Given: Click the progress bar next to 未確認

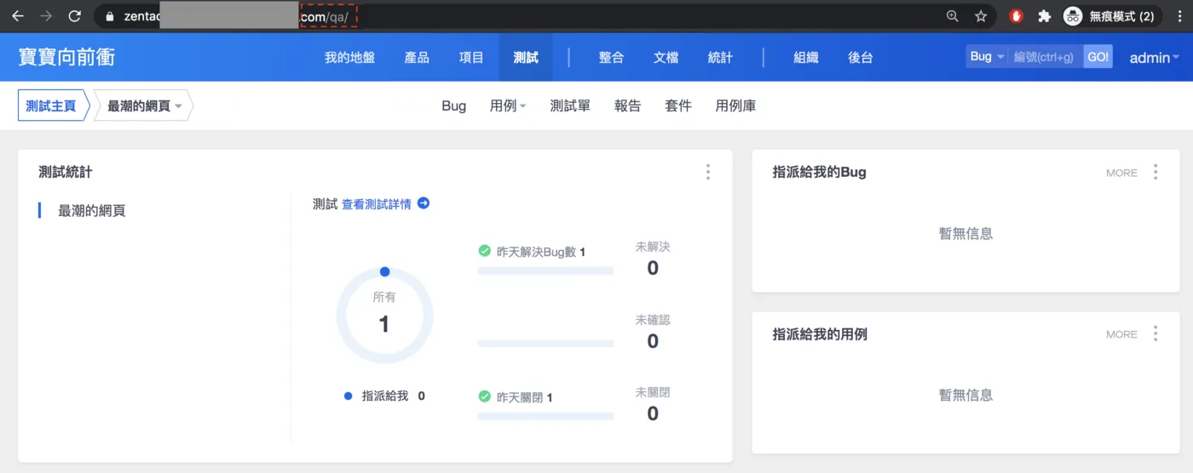Looking at the screenshot, I should [545, 344].
